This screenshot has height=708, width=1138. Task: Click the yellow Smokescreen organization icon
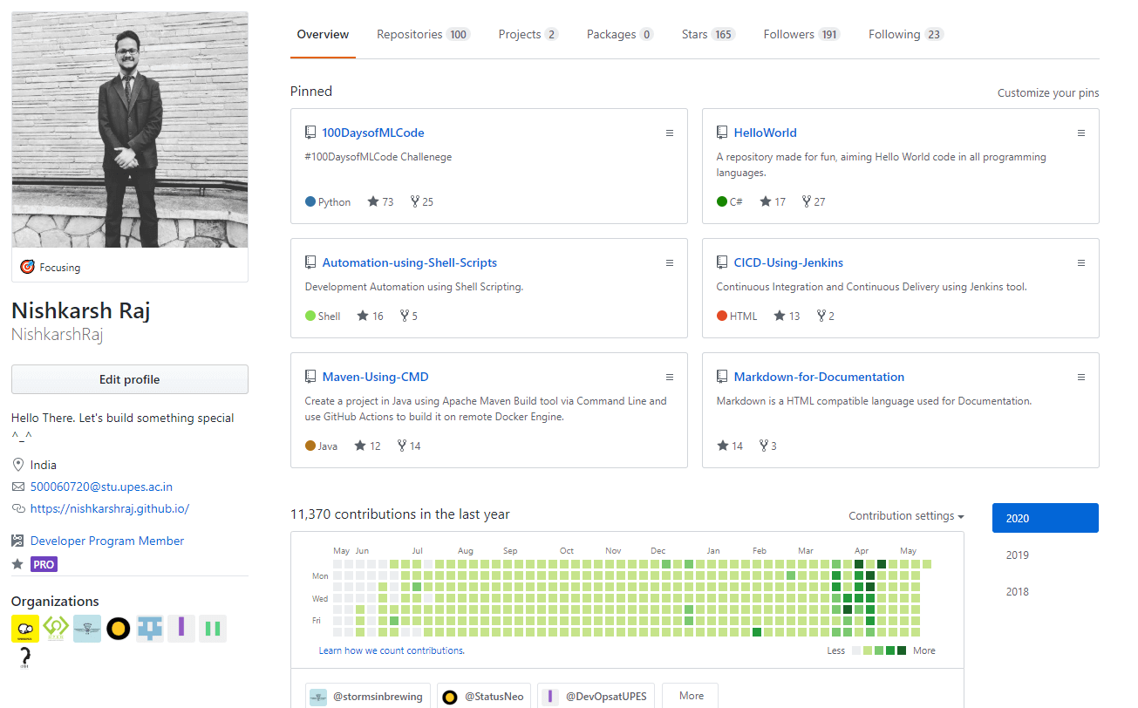(x=24, y=628)
